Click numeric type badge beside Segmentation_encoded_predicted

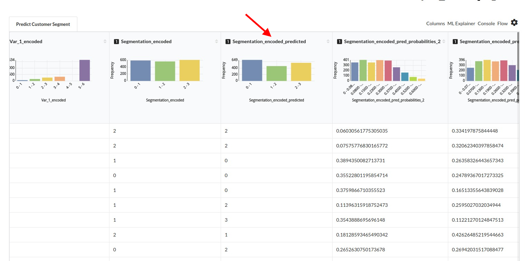click(x=228, y=41)
